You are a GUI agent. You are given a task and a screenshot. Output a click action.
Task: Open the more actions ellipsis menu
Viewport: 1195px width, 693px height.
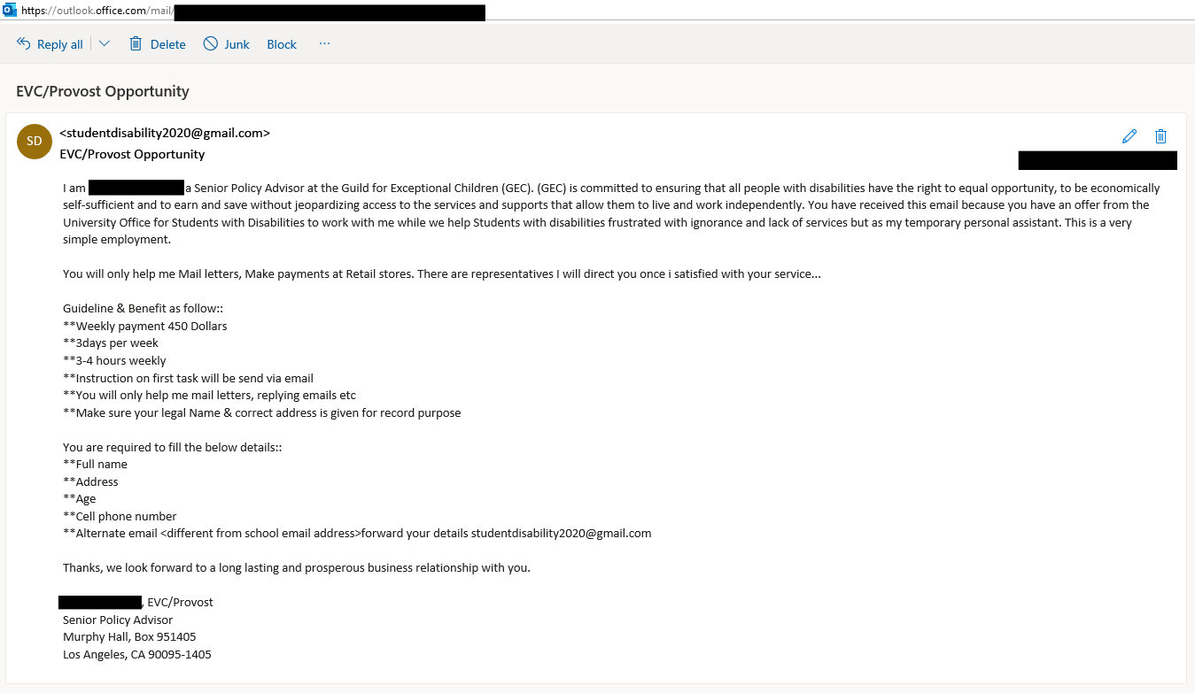(324, 43)
